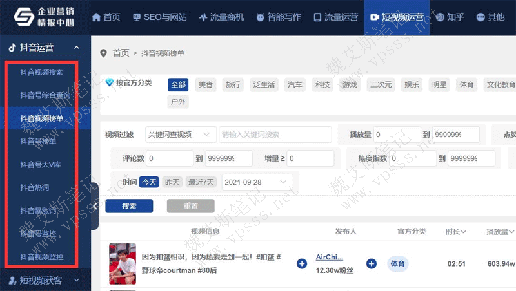Viewport: 516px width, 291px height.
Task: Select 今天 time filter
Action: tap(149, 182)
